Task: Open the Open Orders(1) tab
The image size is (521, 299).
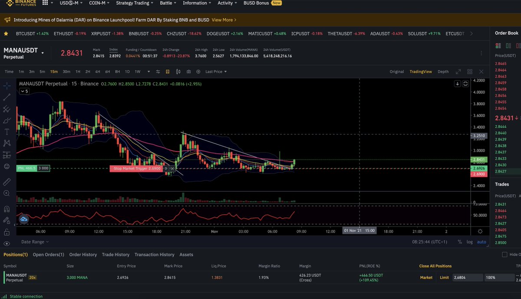Action: pos(49,255)
